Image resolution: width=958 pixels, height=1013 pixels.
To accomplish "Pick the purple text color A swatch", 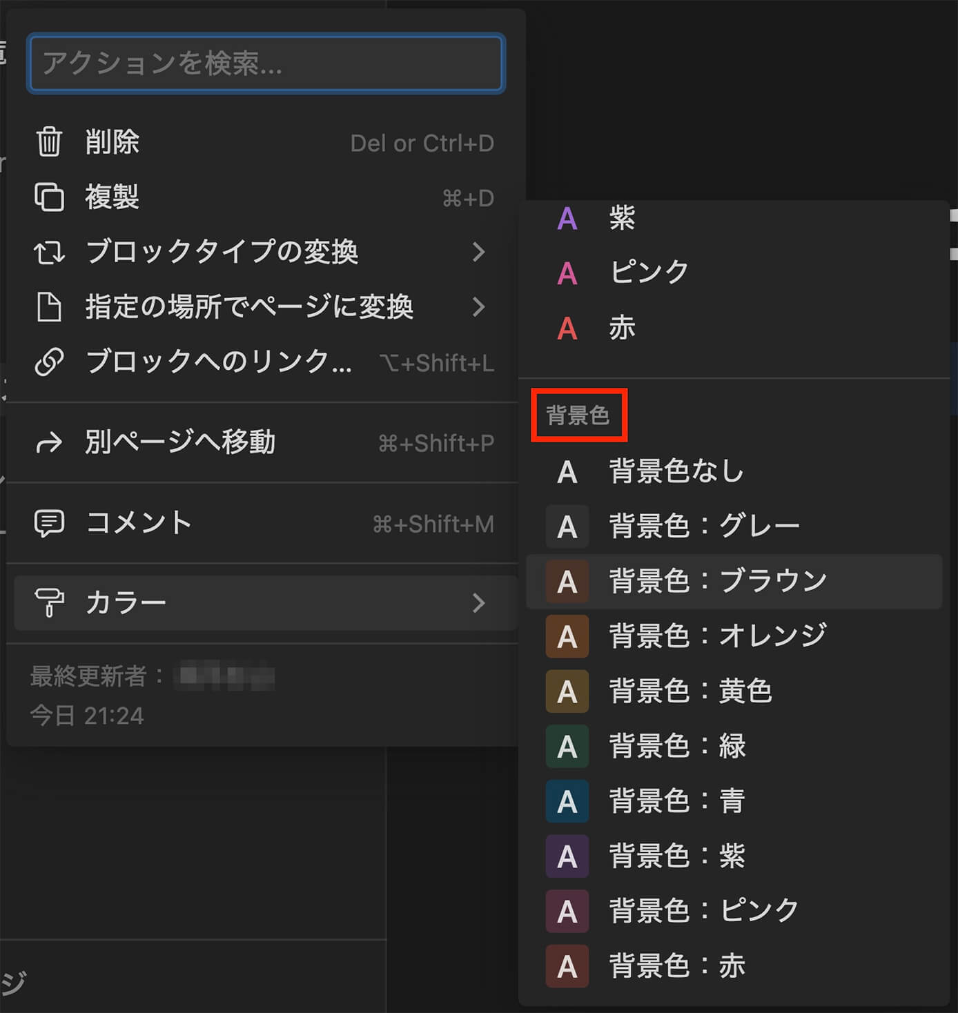I will (x=567, y=219).
